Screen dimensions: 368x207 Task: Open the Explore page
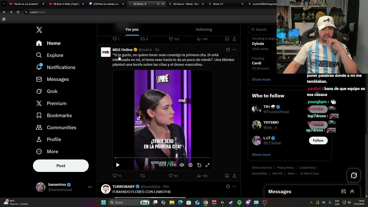click(49, 55)
